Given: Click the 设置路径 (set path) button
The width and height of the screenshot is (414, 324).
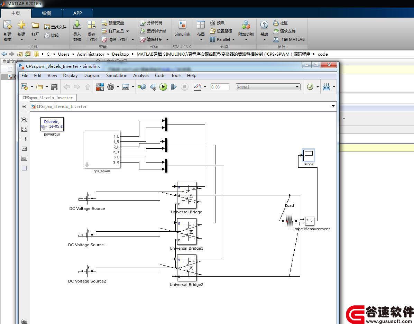Looking at the screenshot, I should pyautogui.click(x=221, y=31).
